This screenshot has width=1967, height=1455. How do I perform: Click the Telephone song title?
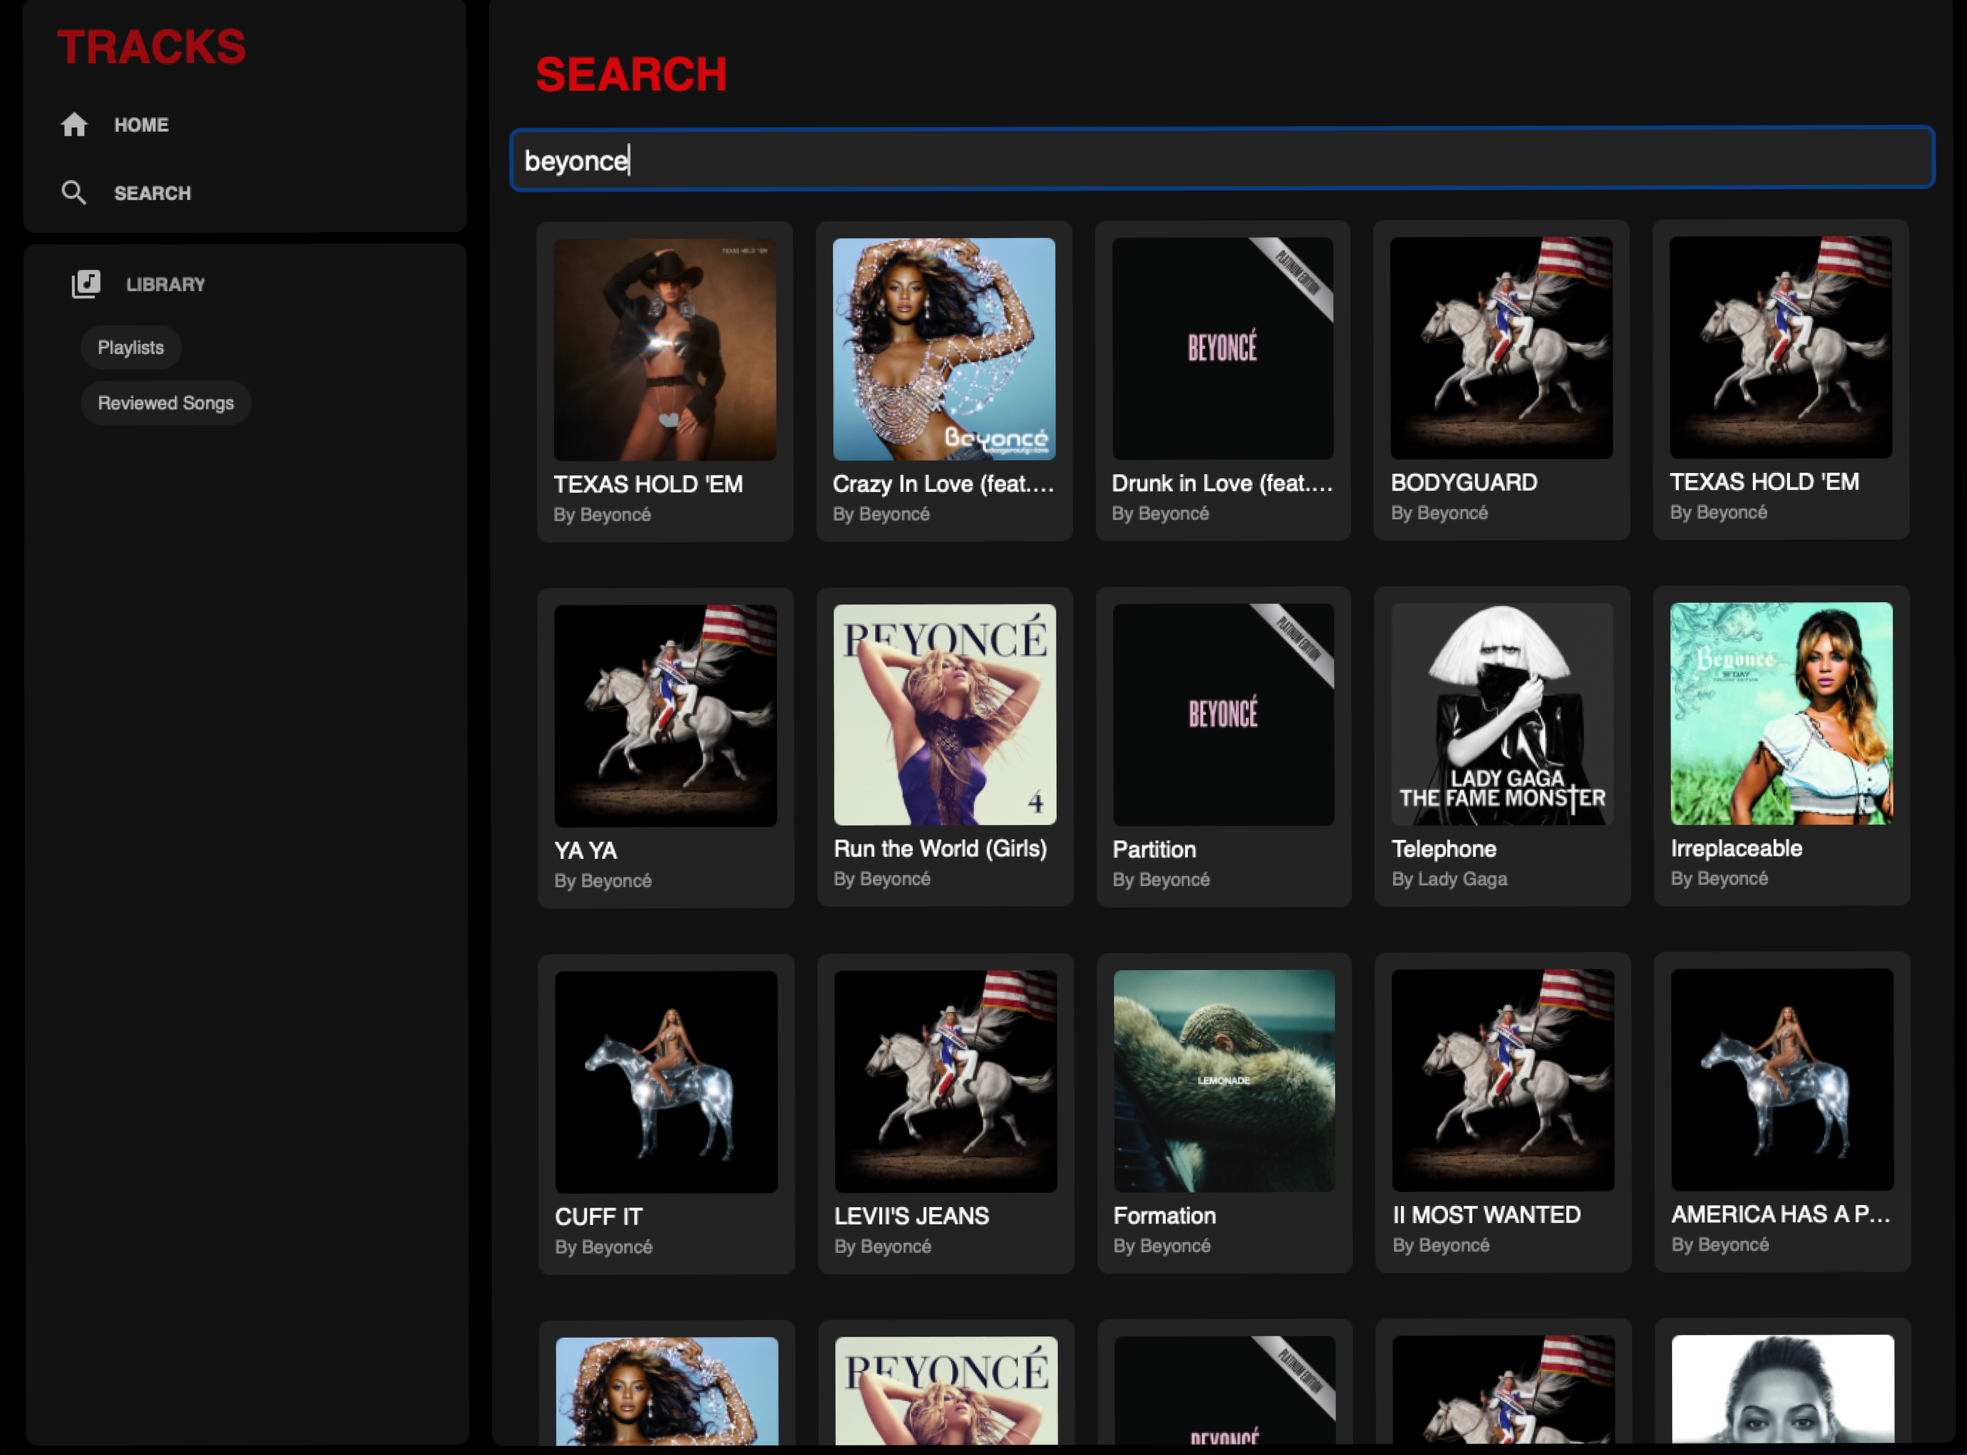(x=1444, y=849)
